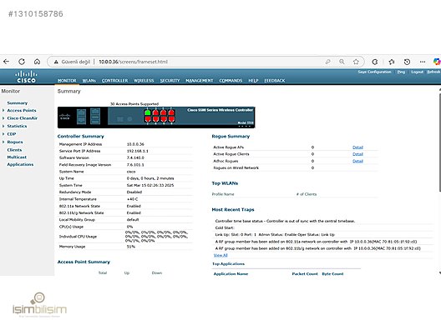Click the controller front panel image
The height and width of the screenshot is (330, 441).
pyautogui.click(x=156, y=117)
